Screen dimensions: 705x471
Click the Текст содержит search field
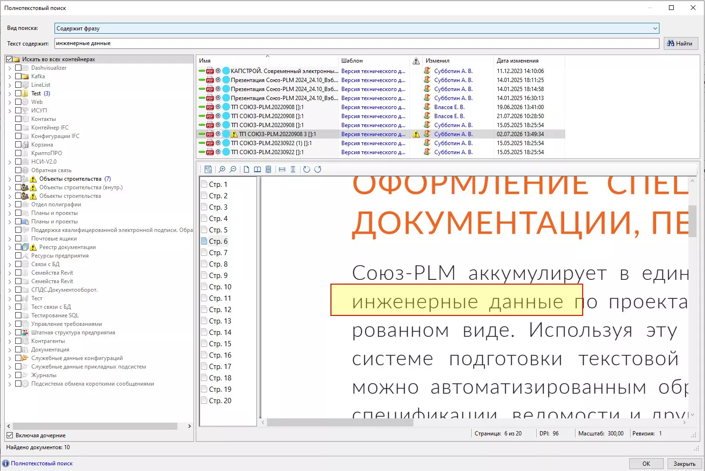pyautogui.click(x=357, y=43)
